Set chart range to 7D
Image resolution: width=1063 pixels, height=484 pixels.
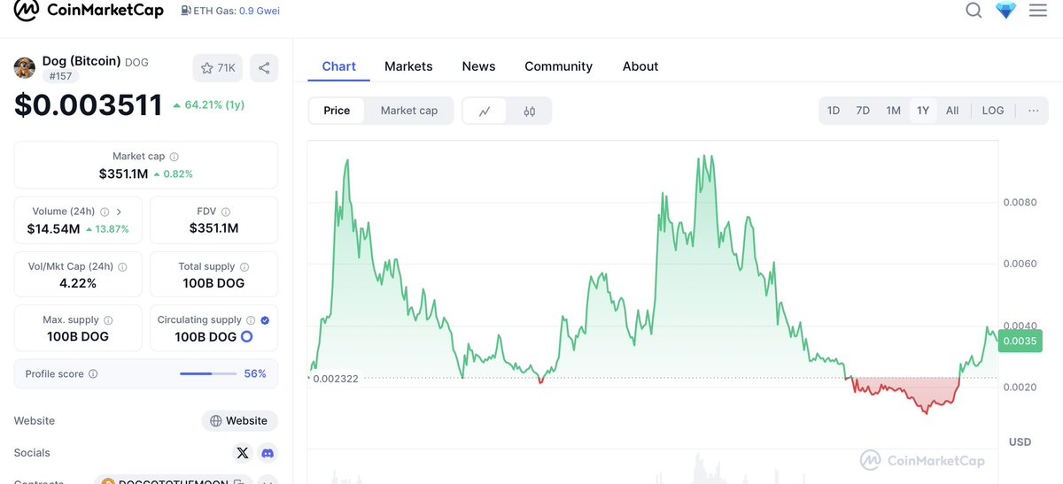pos(863,111)
